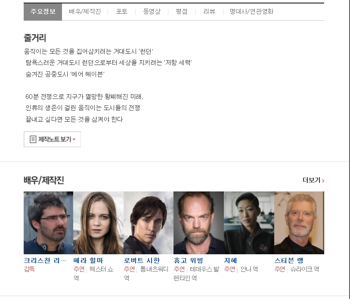Click the red arrow beside 제작노트 보기
Screen dimensions: 350x299
tap(74, 140)
